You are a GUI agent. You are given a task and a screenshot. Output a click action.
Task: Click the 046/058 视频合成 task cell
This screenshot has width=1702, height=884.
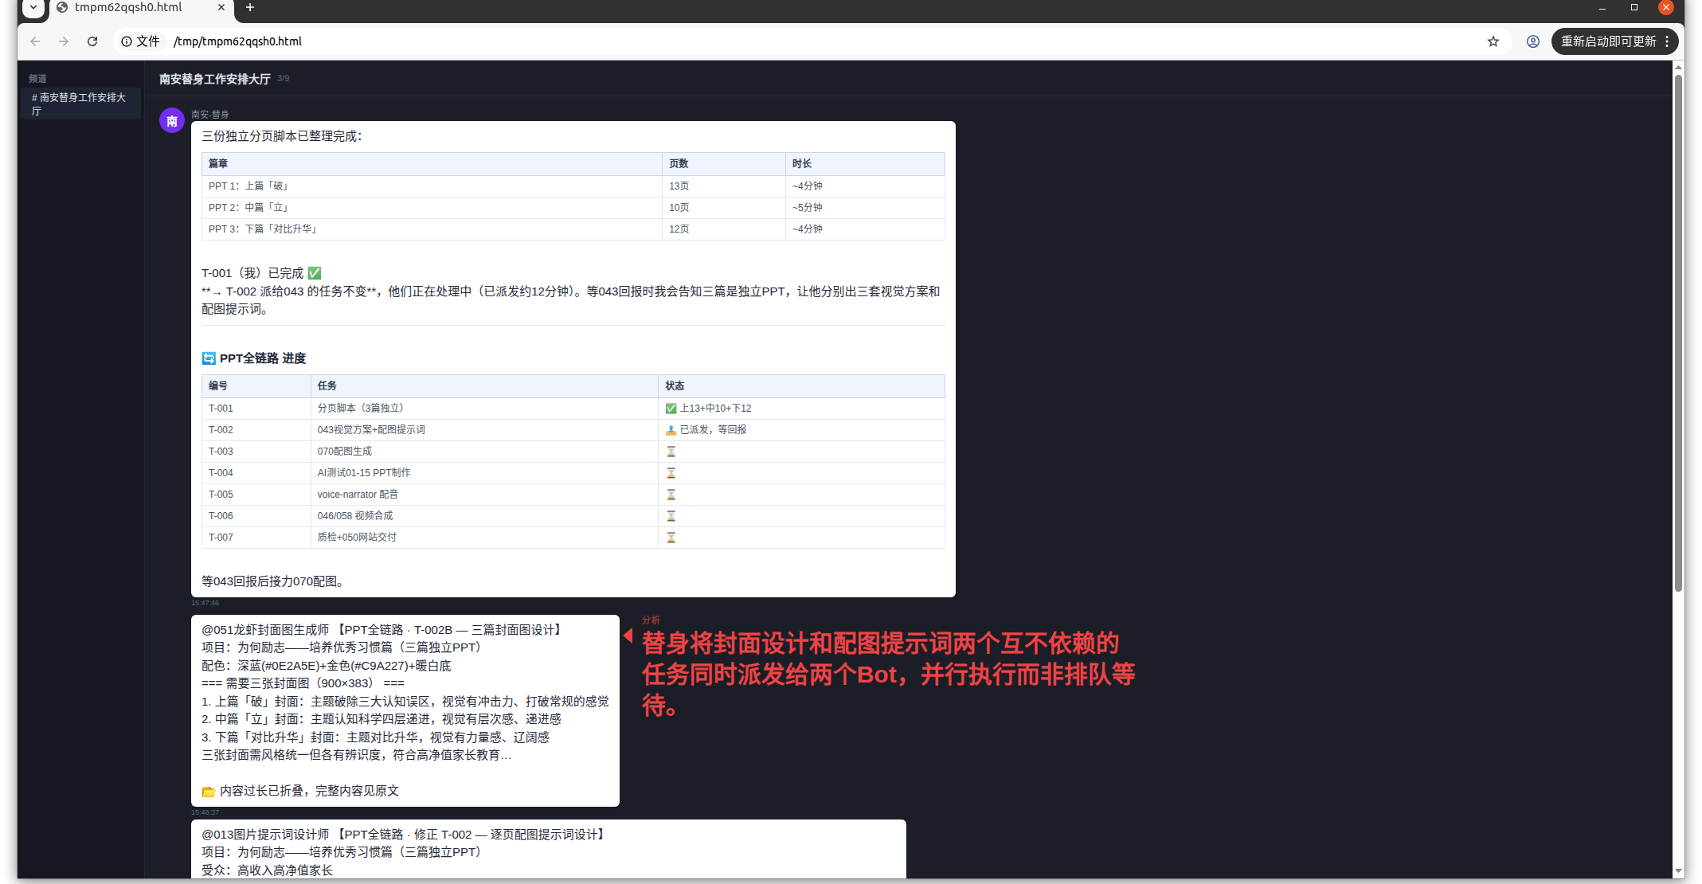[x=484, y=516]
